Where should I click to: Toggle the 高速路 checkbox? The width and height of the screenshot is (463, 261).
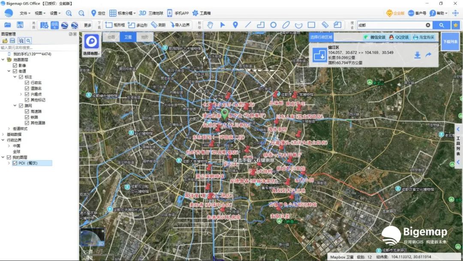pyautogui.click(x=27, y=111)
